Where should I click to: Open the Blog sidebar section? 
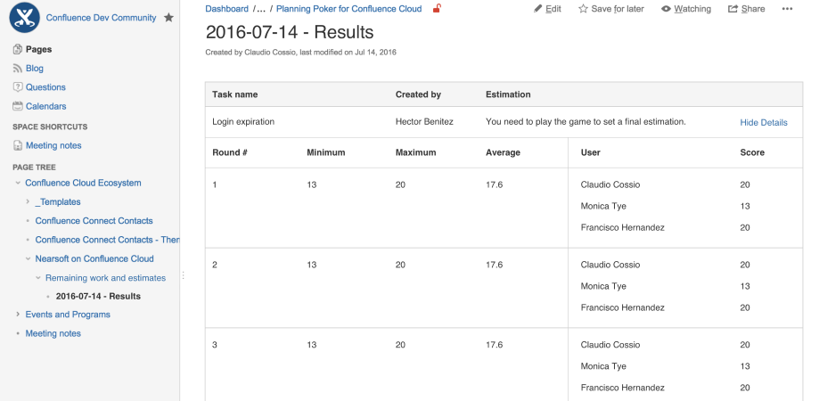coord(29,69)
